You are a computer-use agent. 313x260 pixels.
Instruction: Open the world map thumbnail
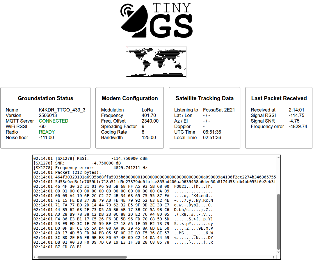[x=156, y=62]
